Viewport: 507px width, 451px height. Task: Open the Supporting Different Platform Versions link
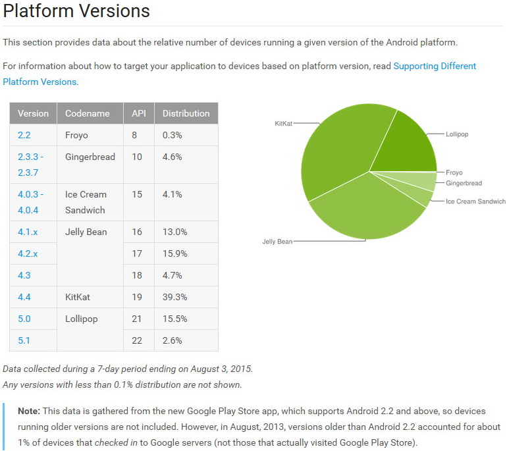435,66
